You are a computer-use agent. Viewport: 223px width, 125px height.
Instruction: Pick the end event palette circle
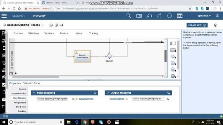point(173,76)
